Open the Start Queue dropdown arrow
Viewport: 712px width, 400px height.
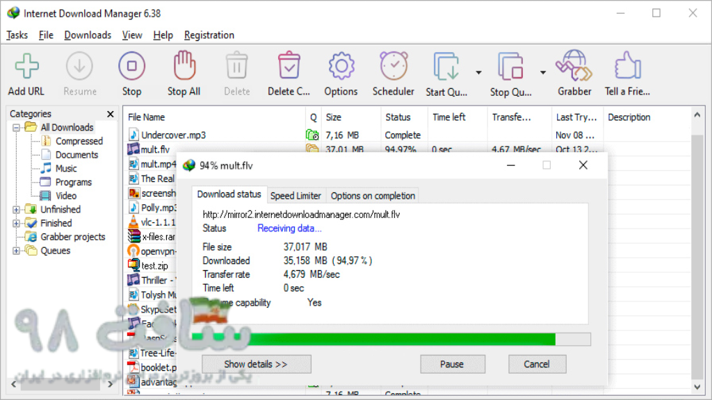(x=478, y=72)
